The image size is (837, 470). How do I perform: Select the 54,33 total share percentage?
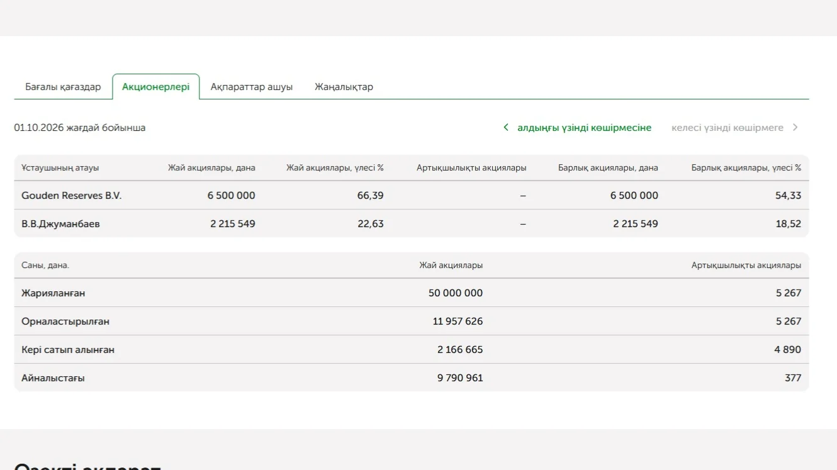pos(789,196)
